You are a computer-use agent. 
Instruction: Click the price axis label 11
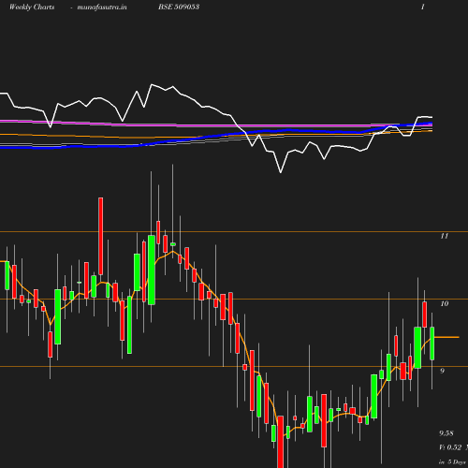coord(445,236)
